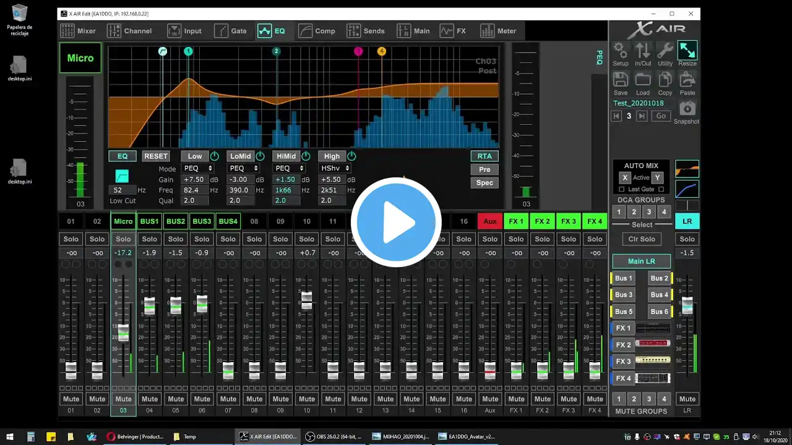Click Low band Gain field +7.50
792x445 pixels.
(194, 180)
